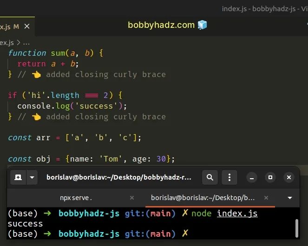Maximize the terminal window

coord(270,177)
